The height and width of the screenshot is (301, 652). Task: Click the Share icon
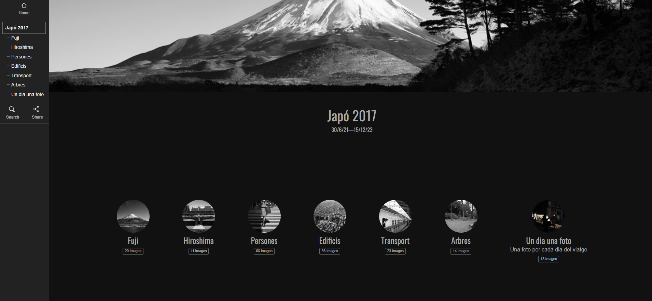(37, 109)
